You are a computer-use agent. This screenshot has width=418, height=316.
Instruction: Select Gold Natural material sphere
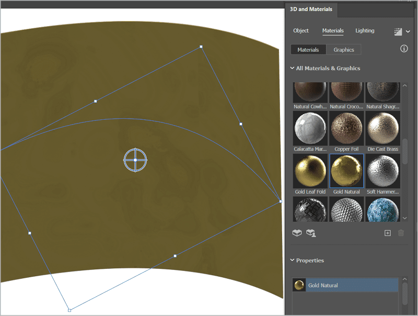coord(346,171)
